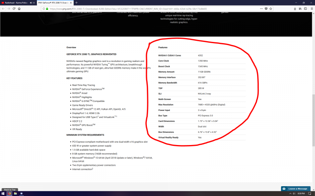The height and width of the screenshot is (196, 315).
Task: Click the NVIDIA Ansel list item
Action: tap(80, 93)
